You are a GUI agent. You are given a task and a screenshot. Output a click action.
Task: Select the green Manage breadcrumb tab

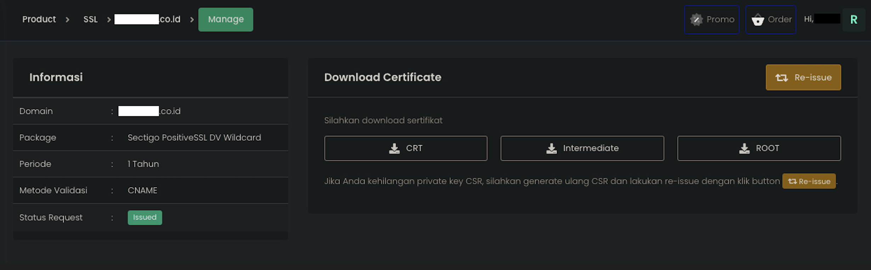[226, 19]
